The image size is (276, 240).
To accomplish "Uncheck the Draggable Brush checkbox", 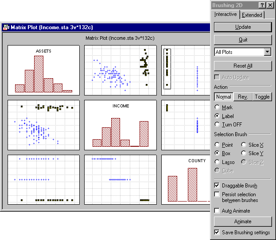I will (x=217, y=185).
